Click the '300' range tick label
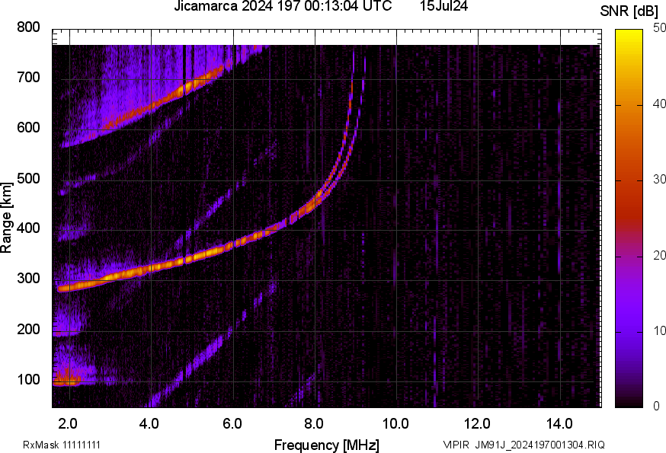The height and width of the screenshot is (453, 666). coord(28,279)
